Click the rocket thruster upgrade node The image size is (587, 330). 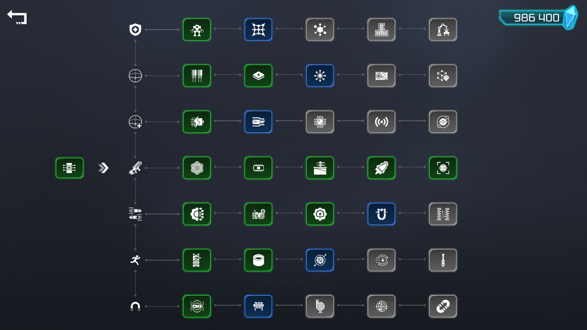pos(381,168)
